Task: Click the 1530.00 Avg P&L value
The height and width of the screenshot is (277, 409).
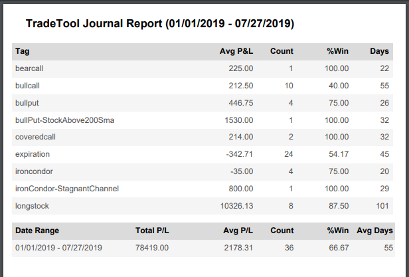Action: tap(238, 120)
